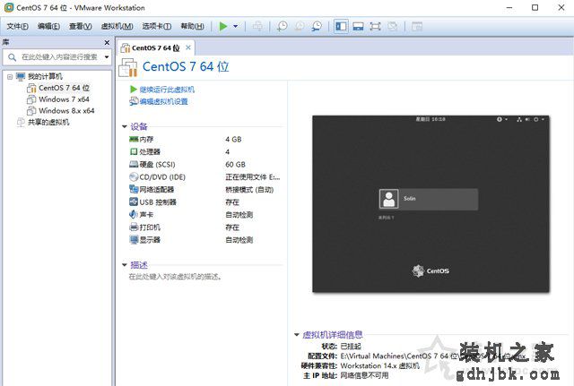574x386 pixels.
Task: Open the library search dropdown arrow
Action: pyautogui.click(x=107, y=57)
